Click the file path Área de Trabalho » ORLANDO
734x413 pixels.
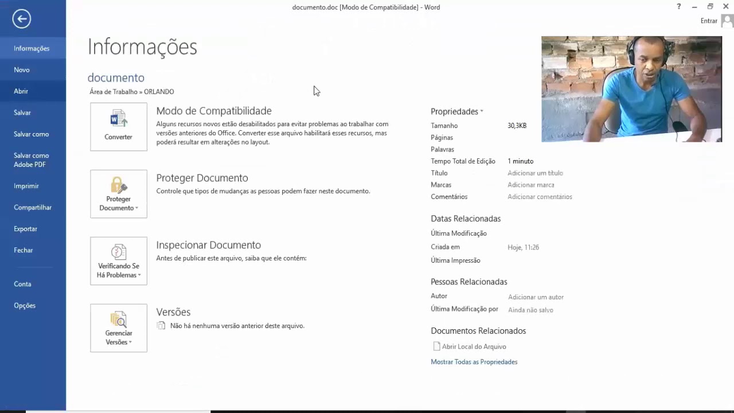[x=132, y=92]
